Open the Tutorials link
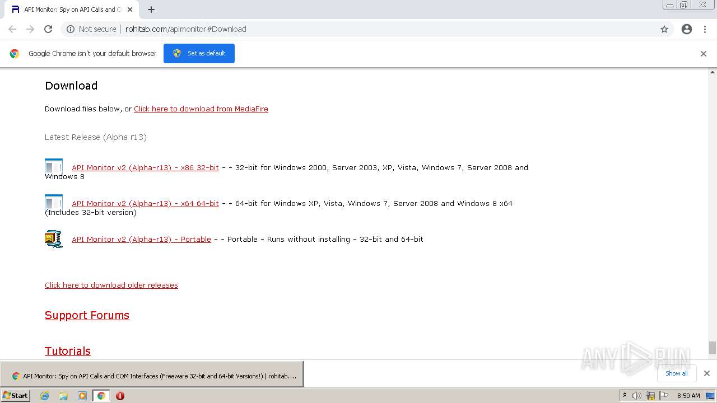The height and width of the screenshot is (403, 717). pos(68,351)
